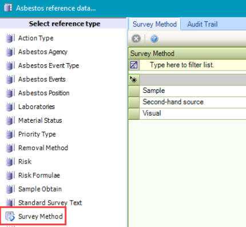Screen dimensions: 246x227
Task: Click the Survey Method column header
Action: (187, 53)
